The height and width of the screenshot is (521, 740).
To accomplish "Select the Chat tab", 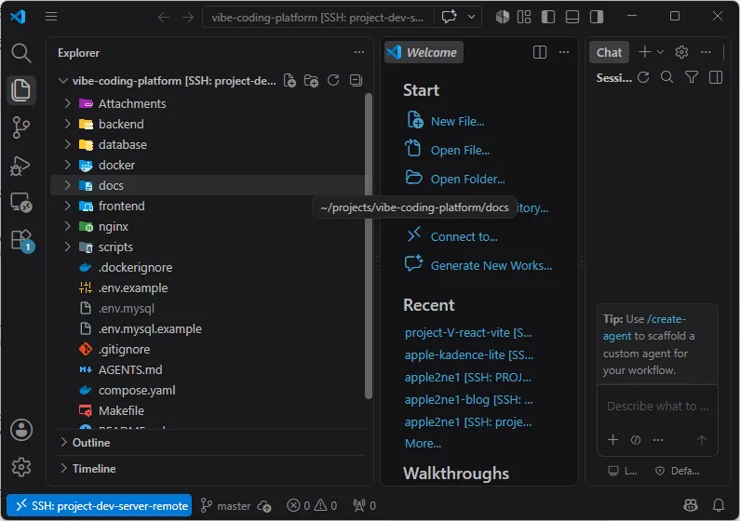I will click(x=609, y=52).
